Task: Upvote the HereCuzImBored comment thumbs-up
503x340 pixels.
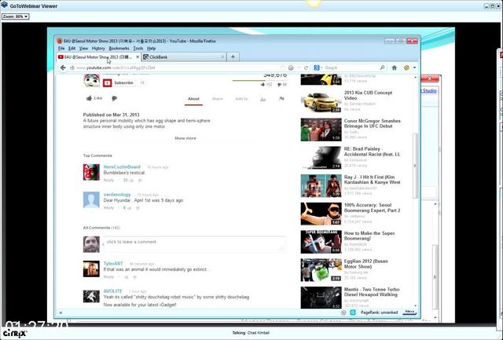Action: tap(131, 181)
